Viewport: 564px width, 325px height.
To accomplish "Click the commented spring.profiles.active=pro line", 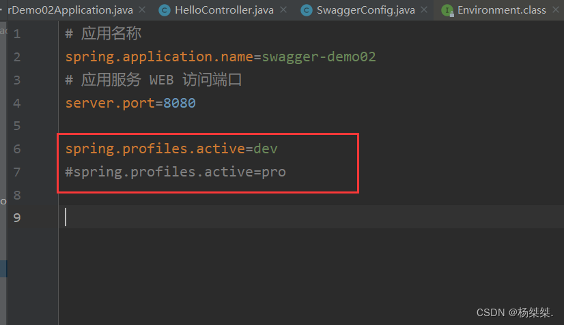I will coord(175,172).
